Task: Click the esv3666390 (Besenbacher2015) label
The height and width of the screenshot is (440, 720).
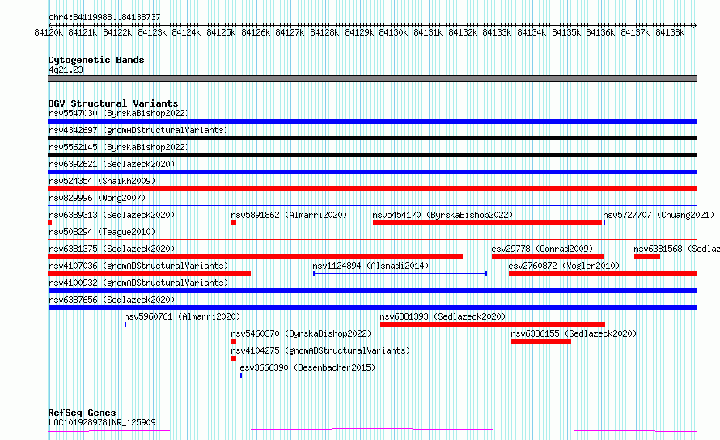Action: pos(307,367)
